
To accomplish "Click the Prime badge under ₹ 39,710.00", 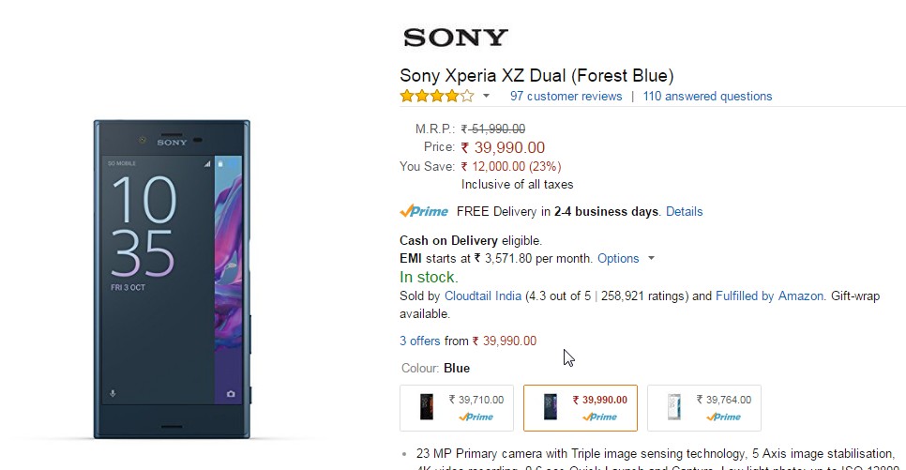I will [x=476, y=417].
